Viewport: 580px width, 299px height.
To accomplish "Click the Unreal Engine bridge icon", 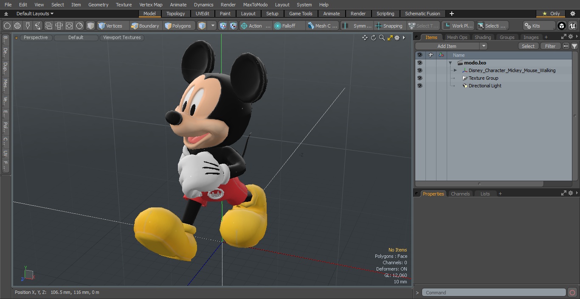I will click(572, 26).
